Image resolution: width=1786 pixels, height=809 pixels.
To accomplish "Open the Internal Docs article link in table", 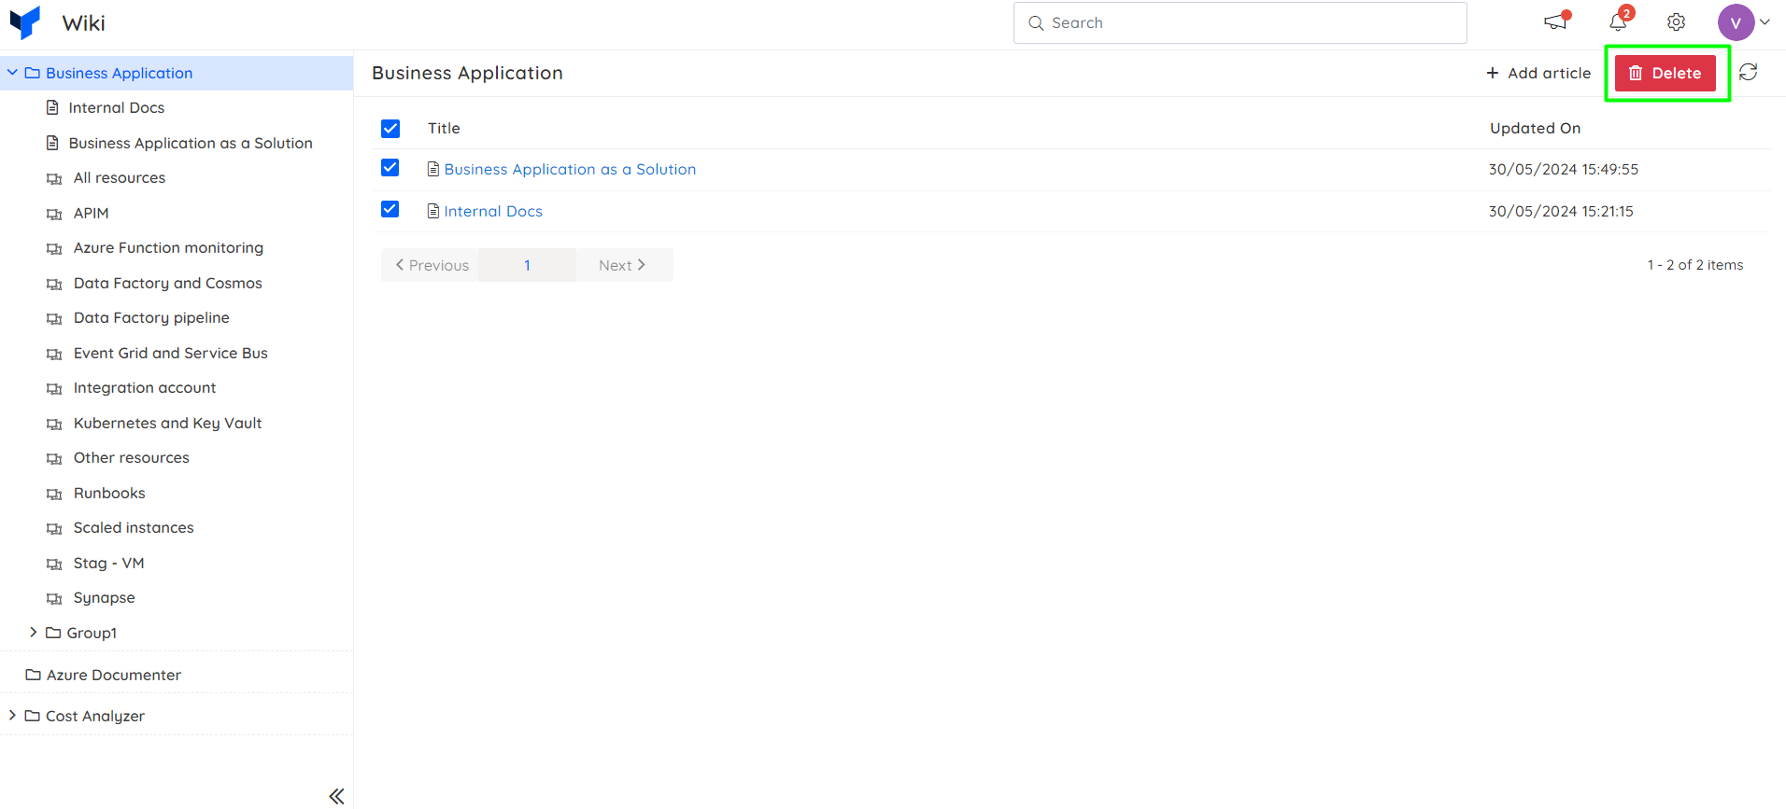I will (x=493, y=211).
